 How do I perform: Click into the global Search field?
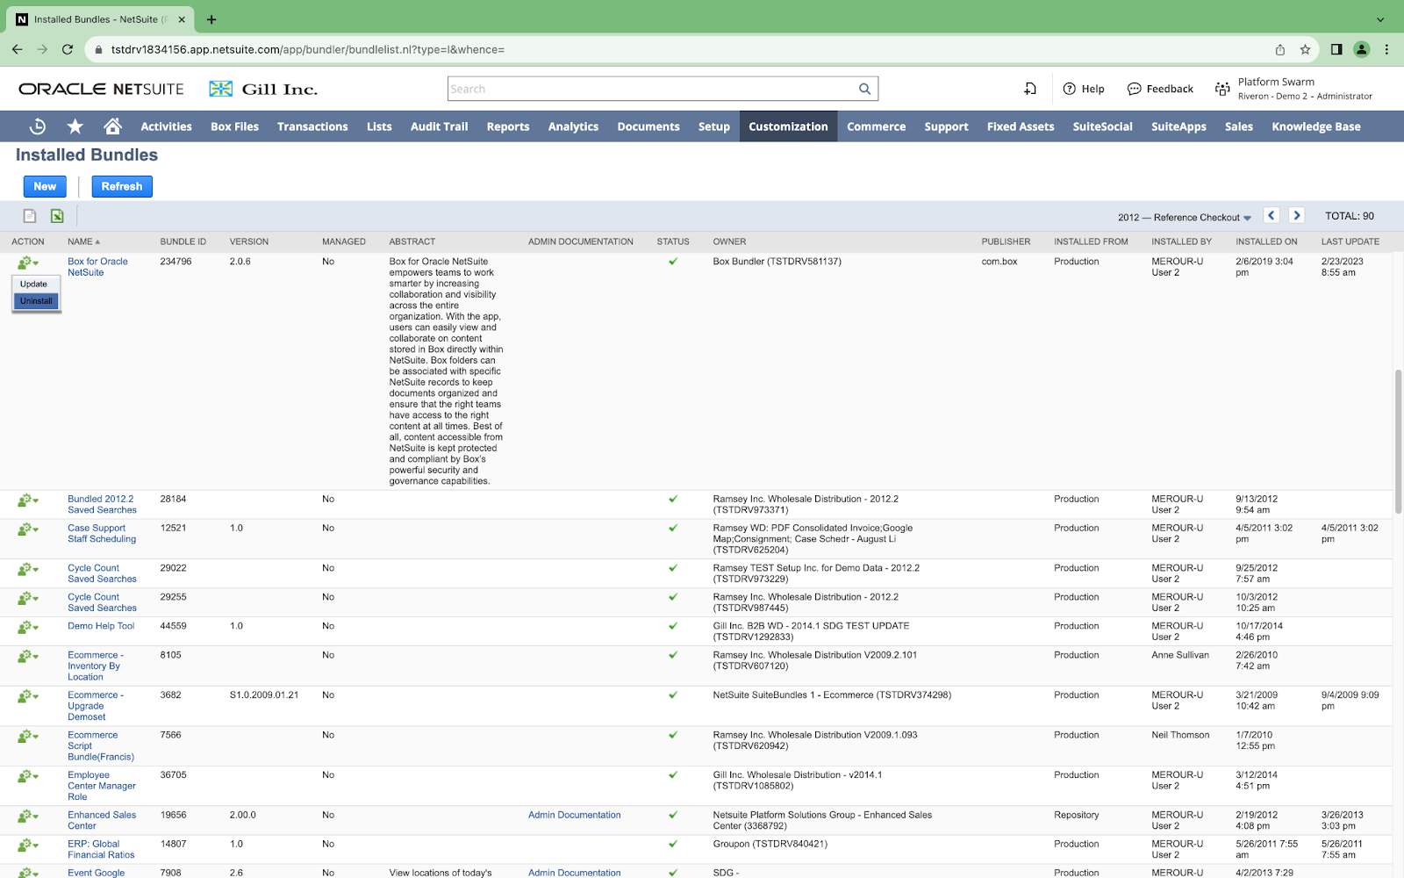(x=649, y=89)
